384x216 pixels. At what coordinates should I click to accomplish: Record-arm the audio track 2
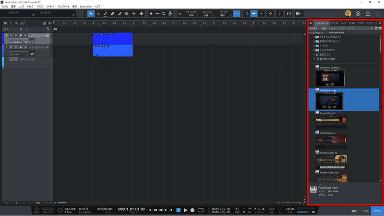pos(21,47)
